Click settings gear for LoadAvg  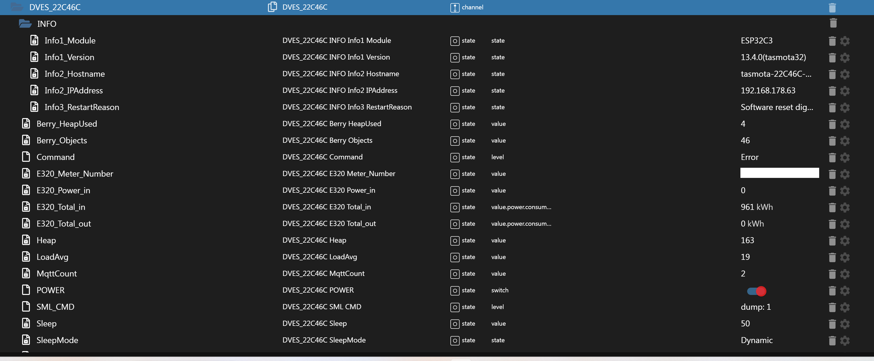coord(844,257)
